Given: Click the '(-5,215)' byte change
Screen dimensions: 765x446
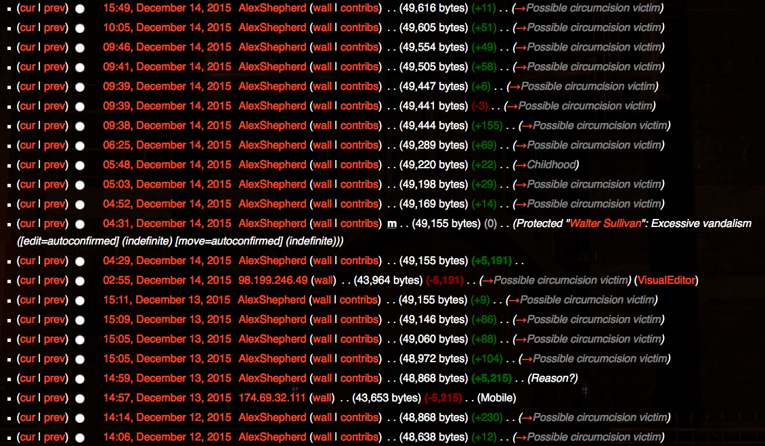Looking at the screenshot, I should coord(443,398).
